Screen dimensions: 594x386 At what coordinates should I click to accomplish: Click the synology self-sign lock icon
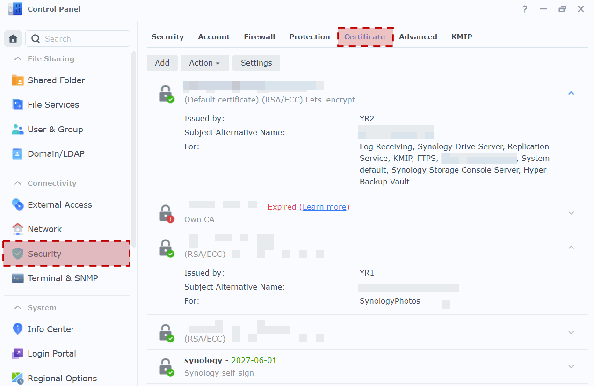click(x=166, y=367)
